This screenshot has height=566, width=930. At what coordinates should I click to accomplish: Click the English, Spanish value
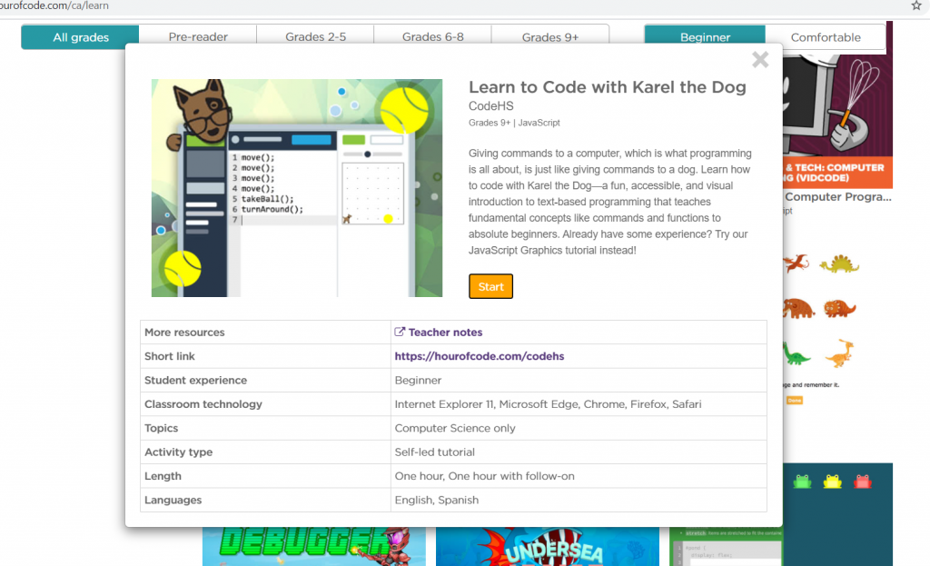pyautogui.click(x=437, y=500)
